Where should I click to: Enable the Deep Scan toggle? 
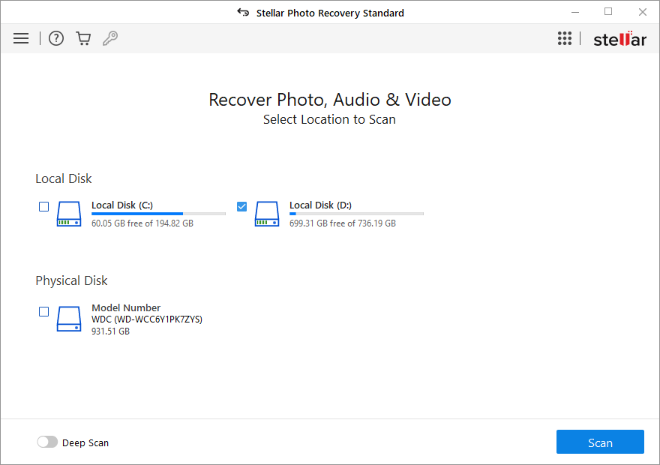(x=47, y=442)
